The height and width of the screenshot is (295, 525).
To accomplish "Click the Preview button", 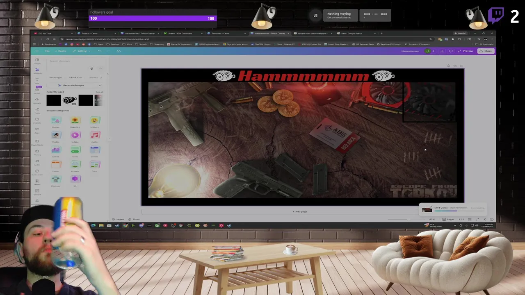I will pos(466,51).
